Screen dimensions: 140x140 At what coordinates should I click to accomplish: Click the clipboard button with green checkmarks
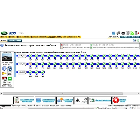click(24, 100)
